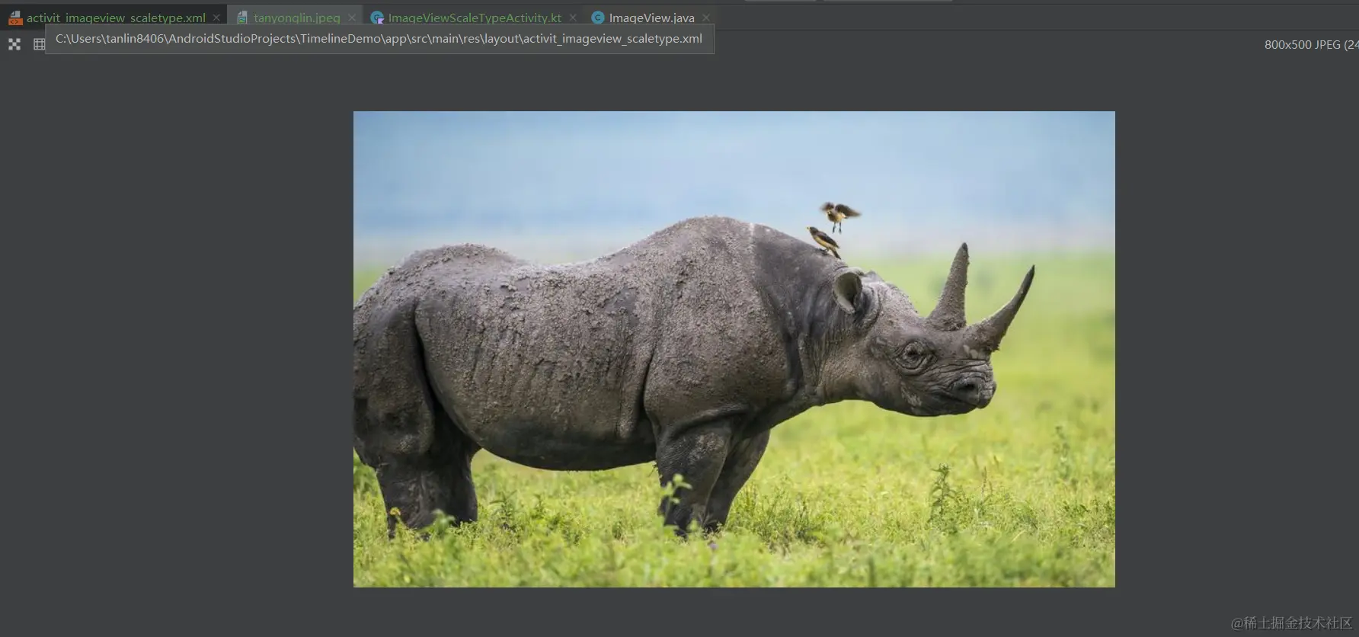Switch to the ImageView.java tab
The width and height of the screenshot is (1359, 637).
[x=651, y=18]
